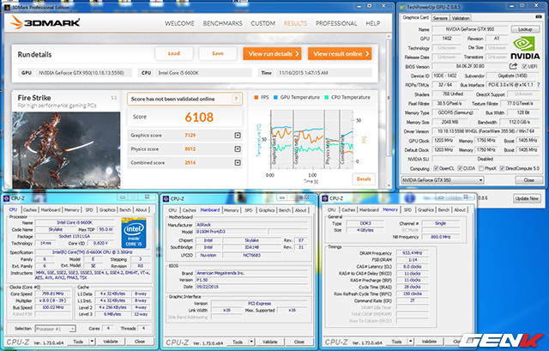Expand the Combined score row
Viewport: 549px width, 351px height.
coord(237,160)
